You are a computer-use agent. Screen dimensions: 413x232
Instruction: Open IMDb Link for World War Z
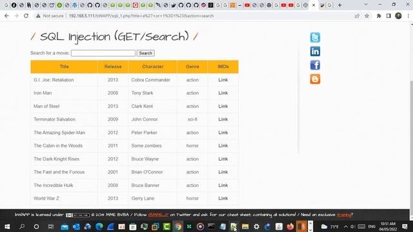[223, 198]
